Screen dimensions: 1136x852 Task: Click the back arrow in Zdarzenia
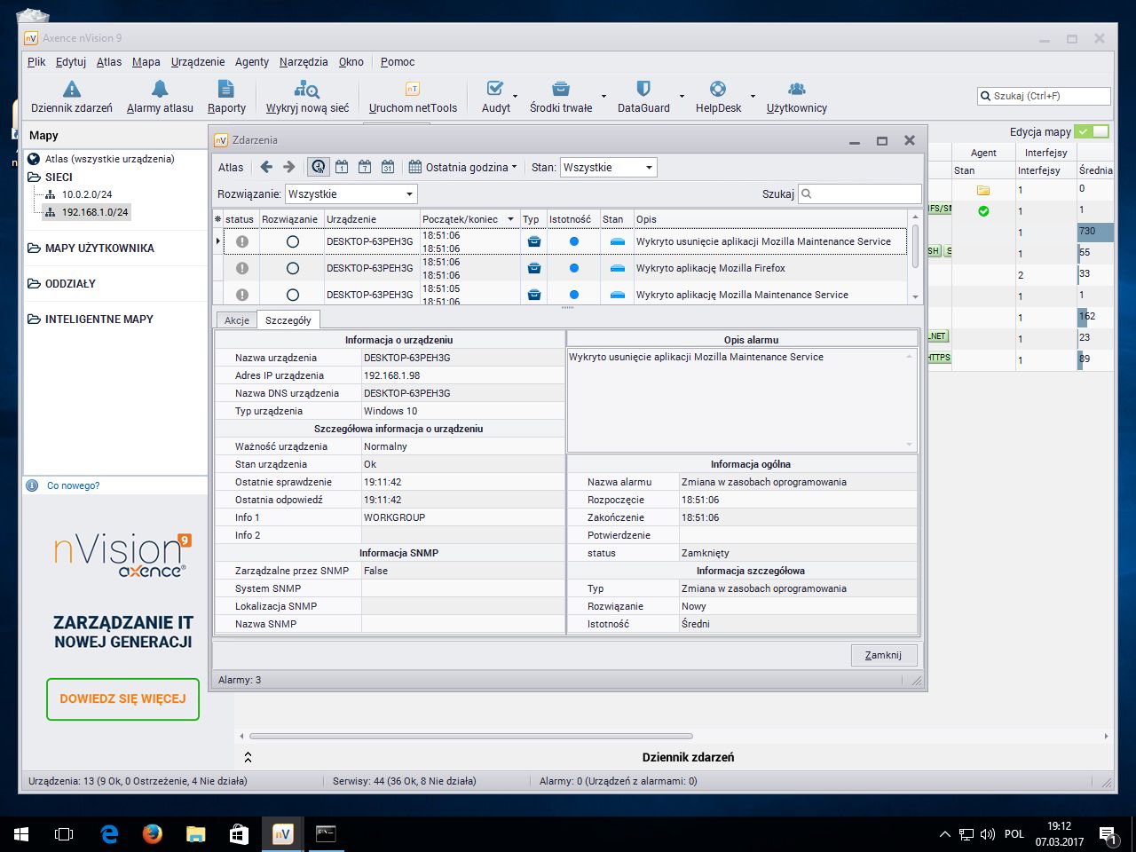[x=266, y=167]
